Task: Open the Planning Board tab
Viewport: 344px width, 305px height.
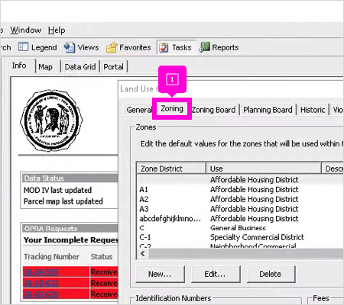Action: (268, 110)
